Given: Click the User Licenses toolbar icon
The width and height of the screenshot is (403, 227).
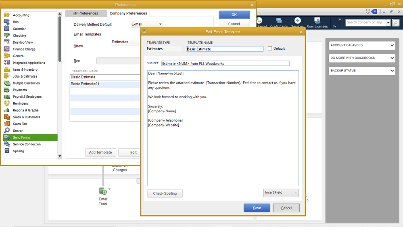Looking at the screenshot, I should tap(317, 21).
